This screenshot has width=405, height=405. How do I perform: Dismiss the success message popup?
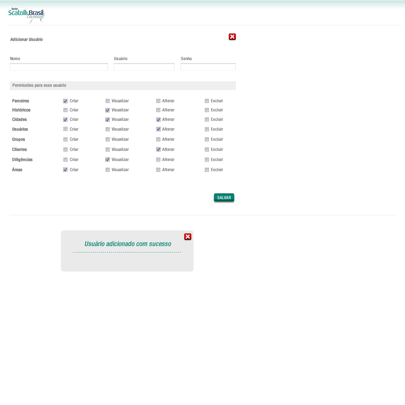coord(188,237)
